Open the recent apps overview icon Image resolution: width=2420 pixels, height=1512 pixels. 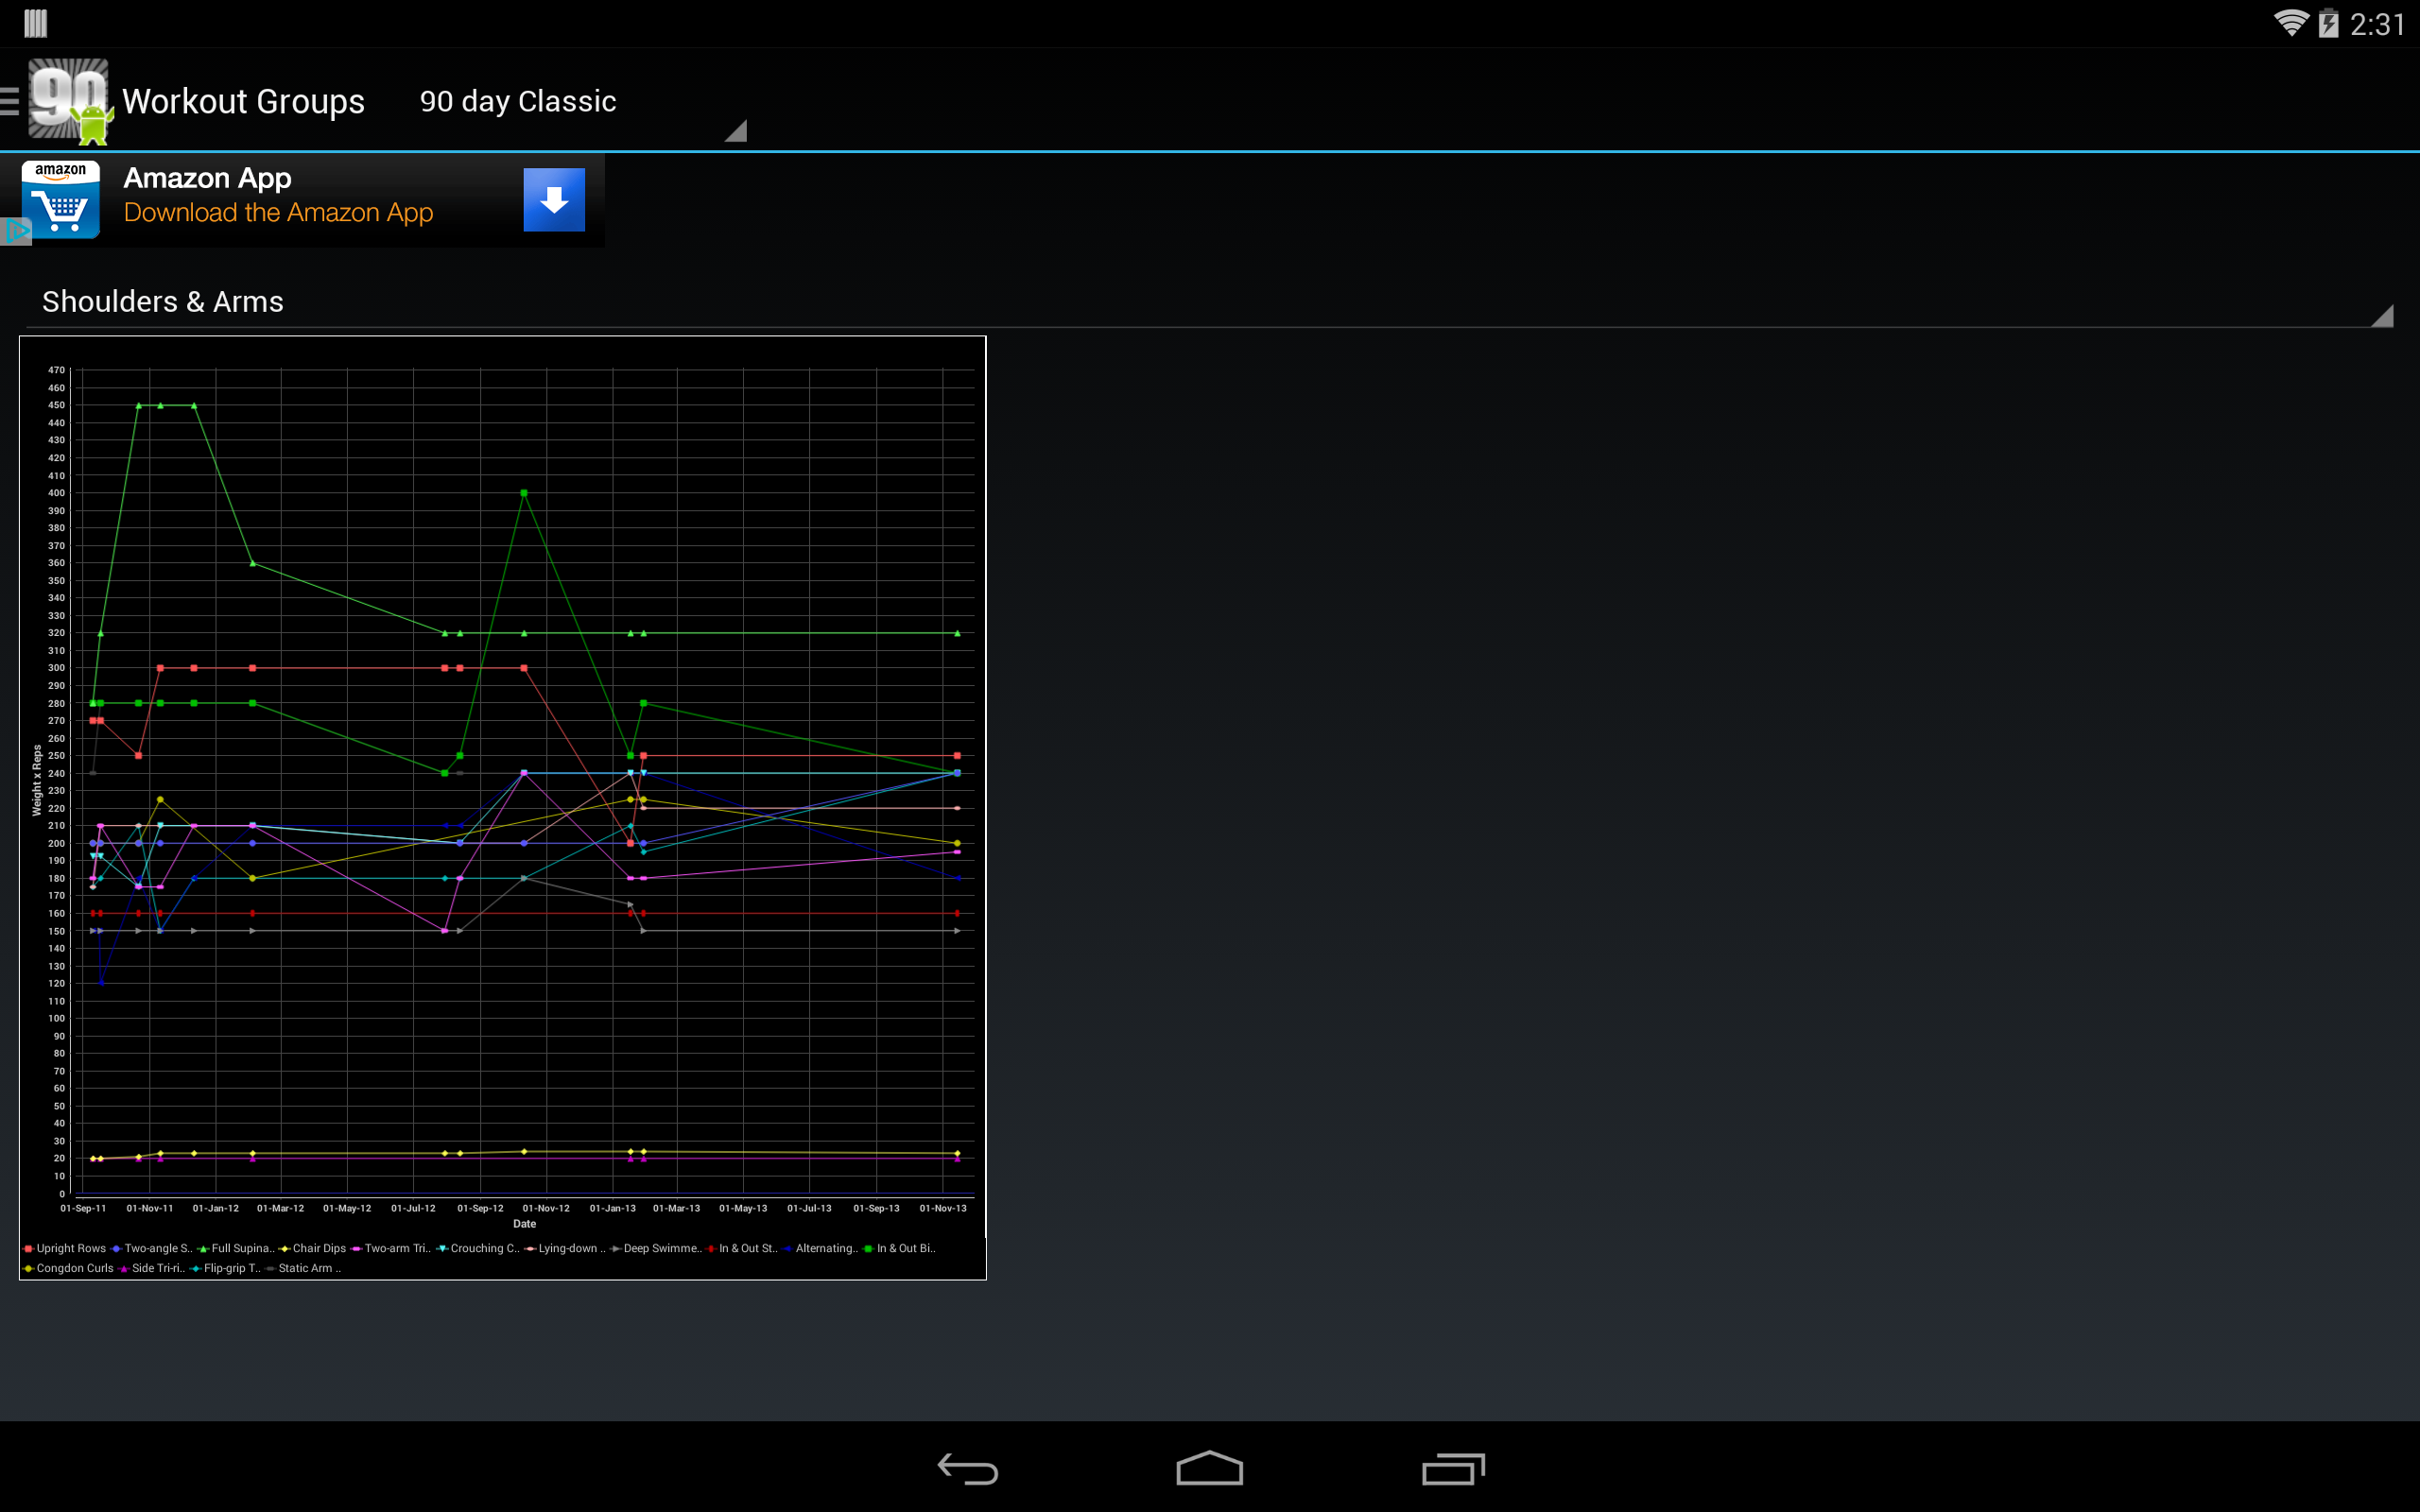click(1452, 1468)
